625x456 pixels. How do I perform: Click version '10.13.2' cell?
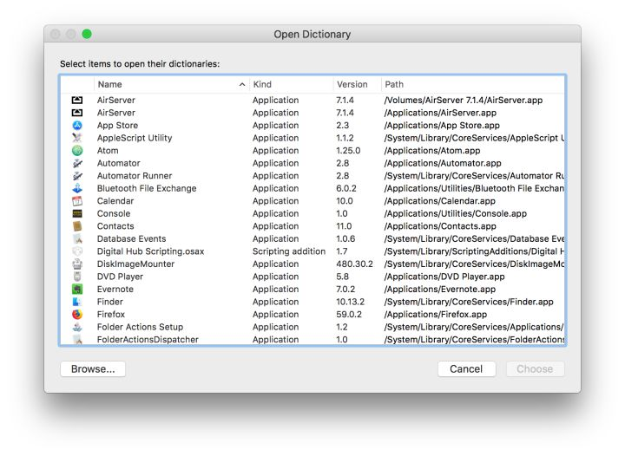pyautogui.click(x=350, y=302)
